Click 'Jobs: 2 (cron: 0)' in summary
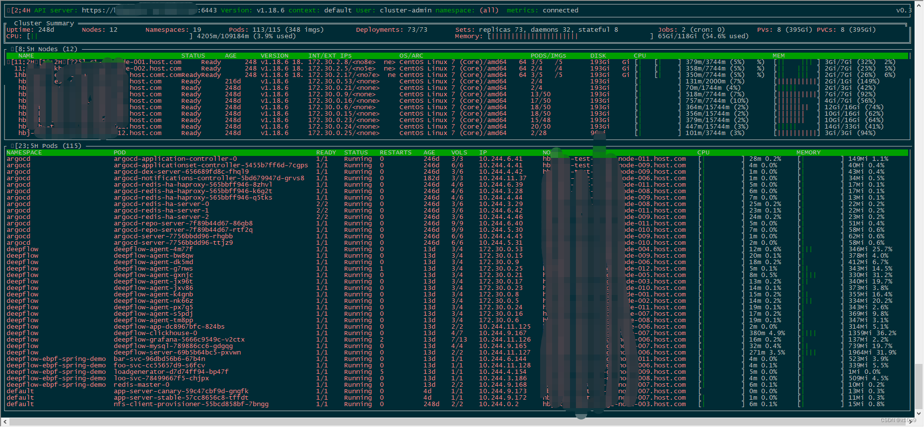Screen dimensions: 924x427 692,30
